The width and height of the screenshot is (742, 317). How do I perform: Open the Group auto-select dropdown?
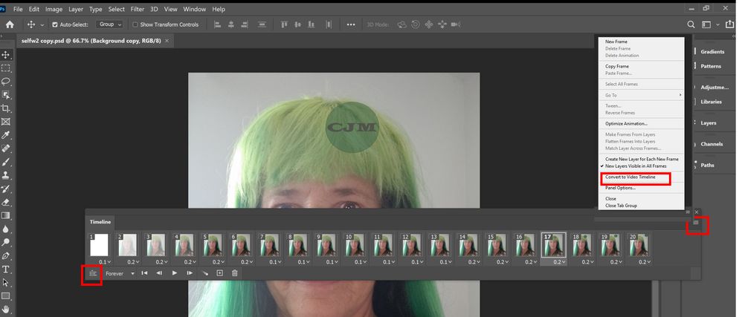tap(110, 24)
